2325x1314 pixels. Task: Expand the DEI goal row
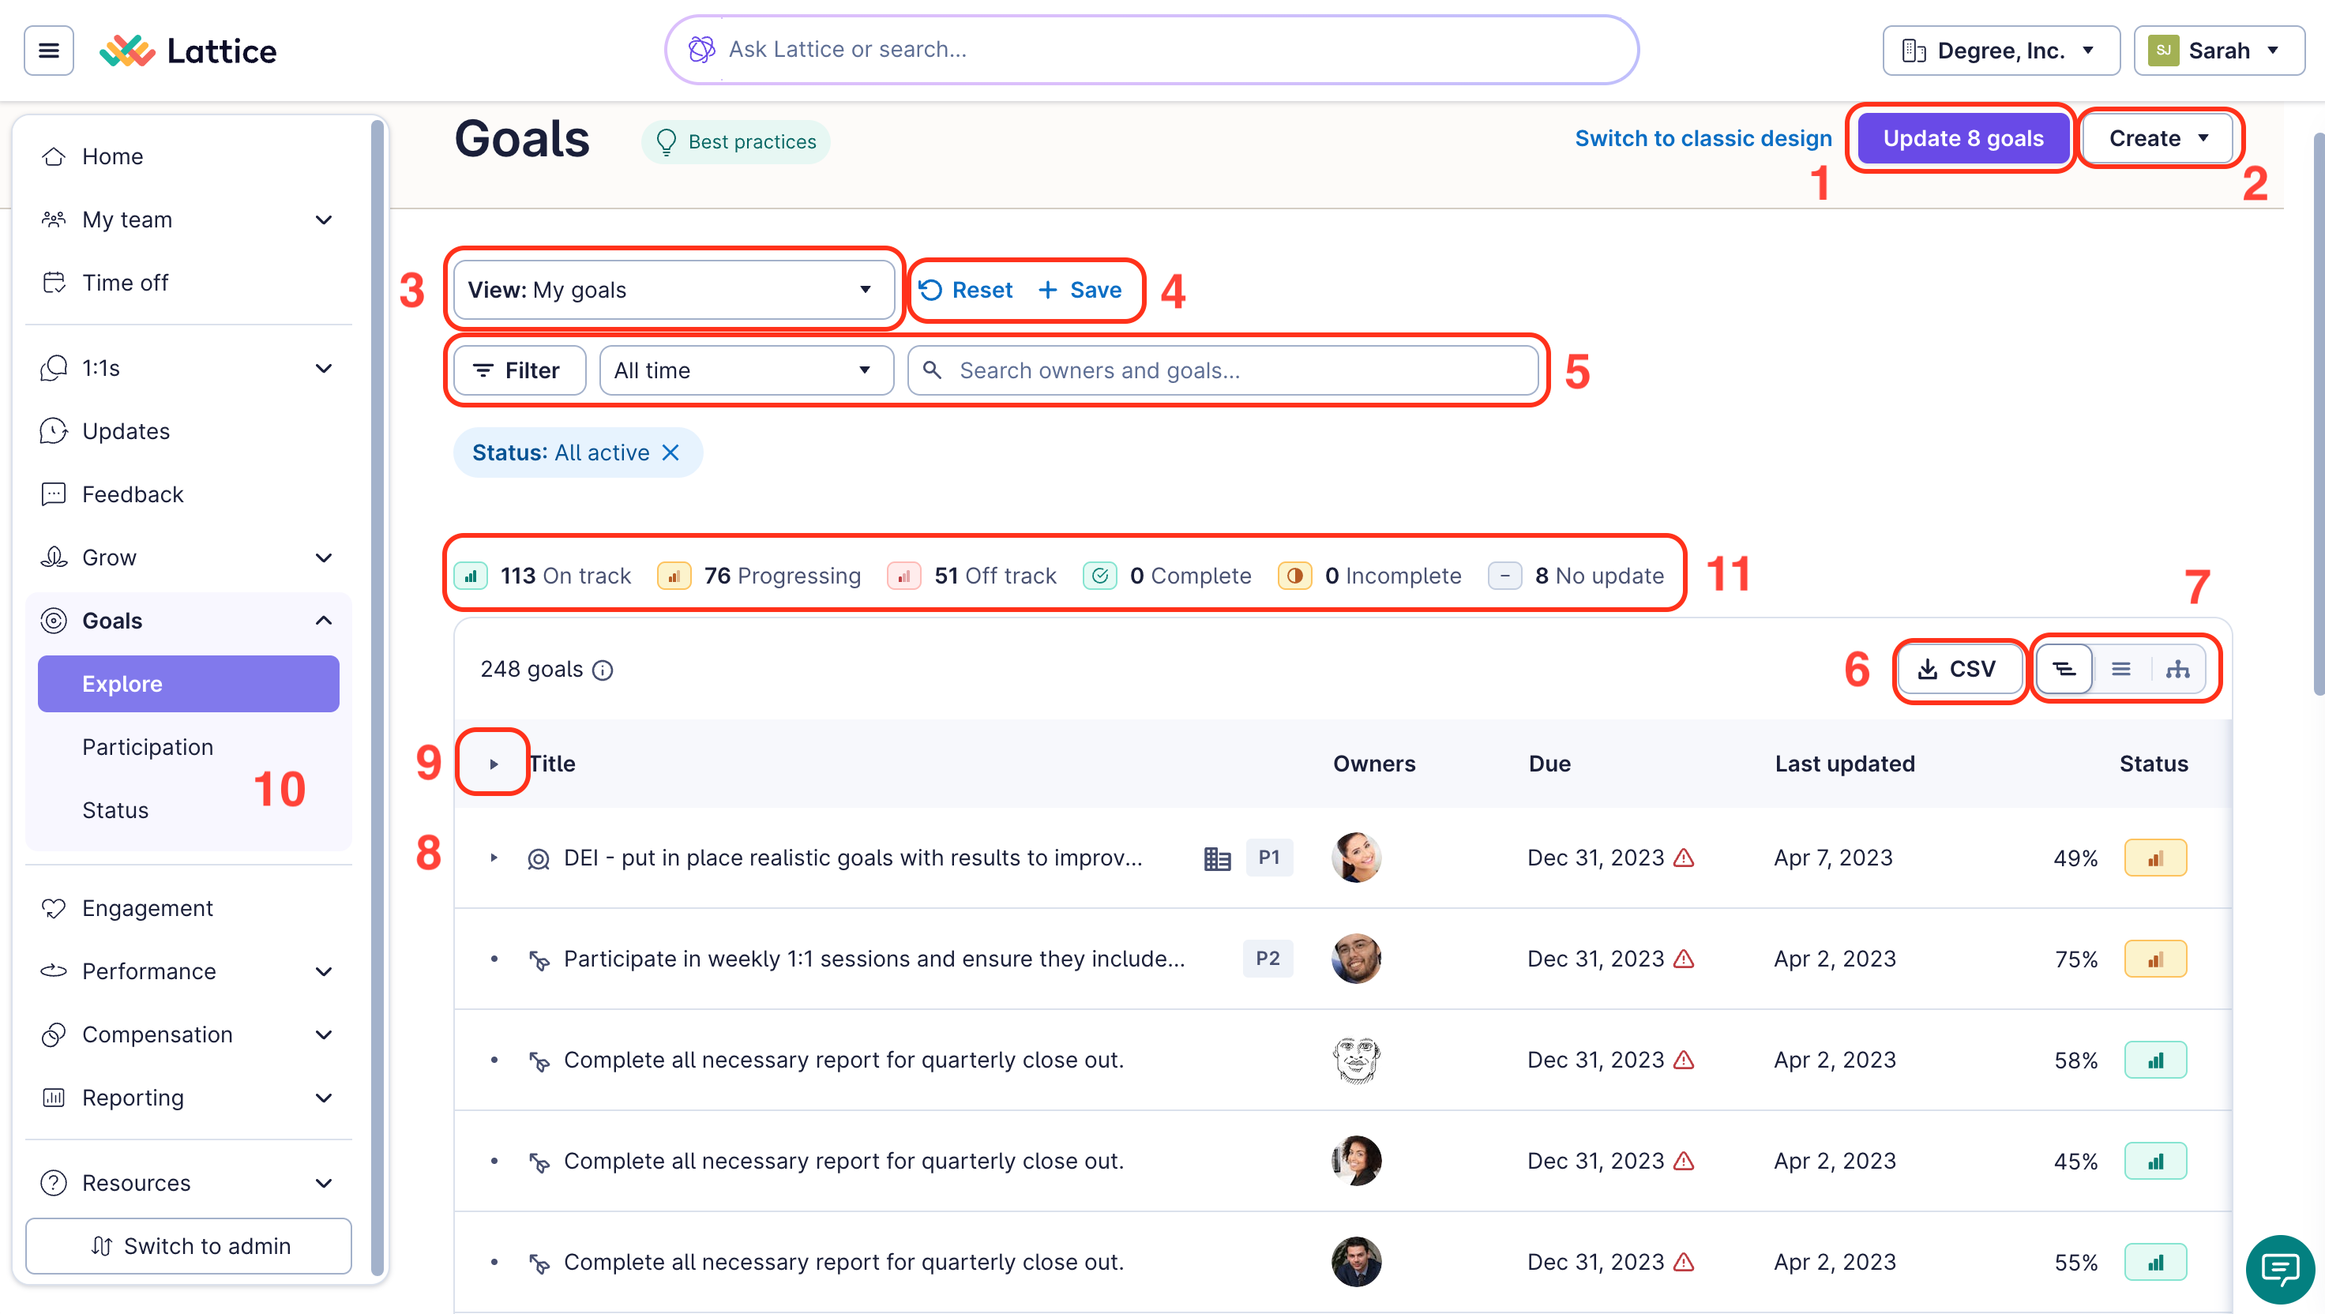(493, 858)
